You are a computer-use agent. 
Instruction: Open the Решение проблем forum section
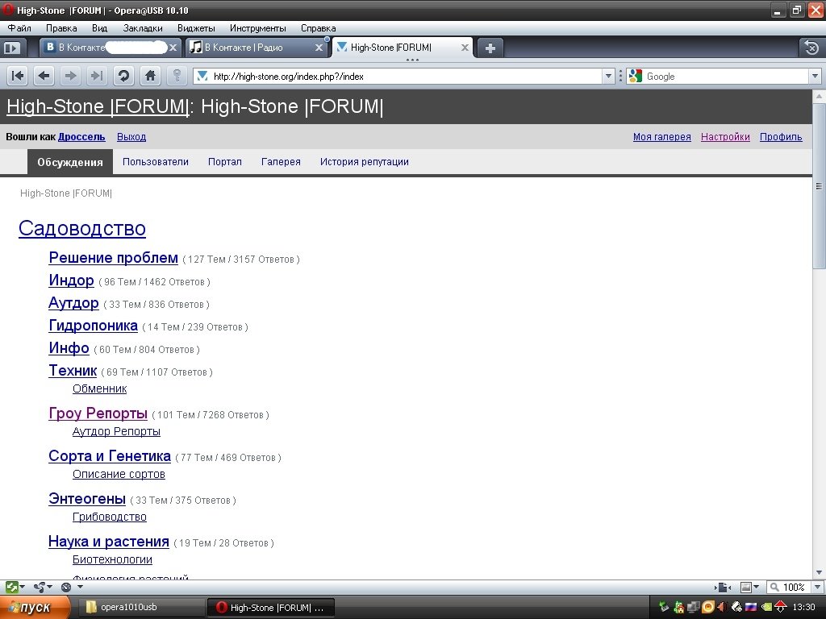(113, 258)
